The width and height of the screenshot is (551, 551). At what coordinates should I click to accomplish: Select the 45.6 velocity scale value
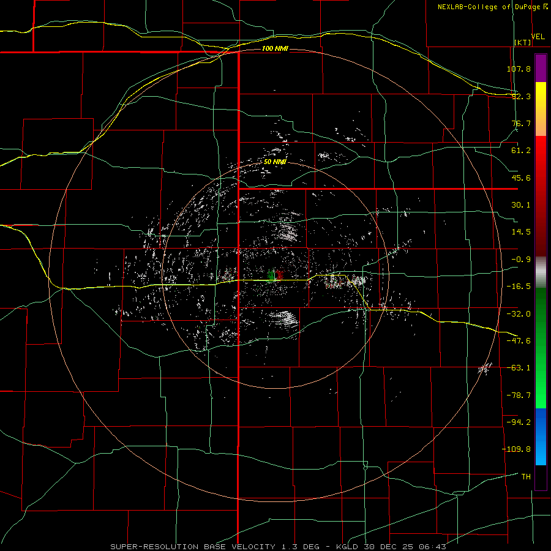(521, 178)
